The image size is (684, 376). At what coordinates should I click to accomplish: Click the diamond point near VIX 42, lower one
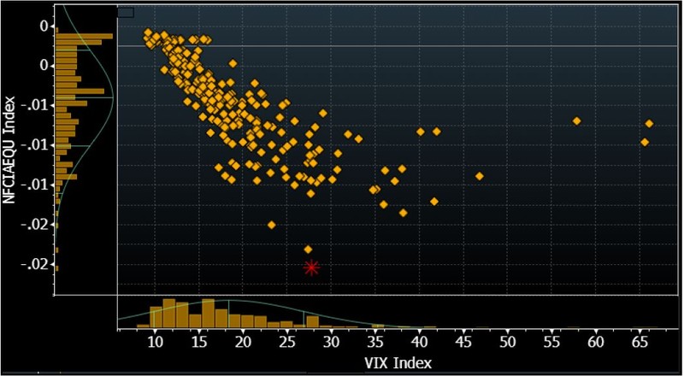pos(434,201)
